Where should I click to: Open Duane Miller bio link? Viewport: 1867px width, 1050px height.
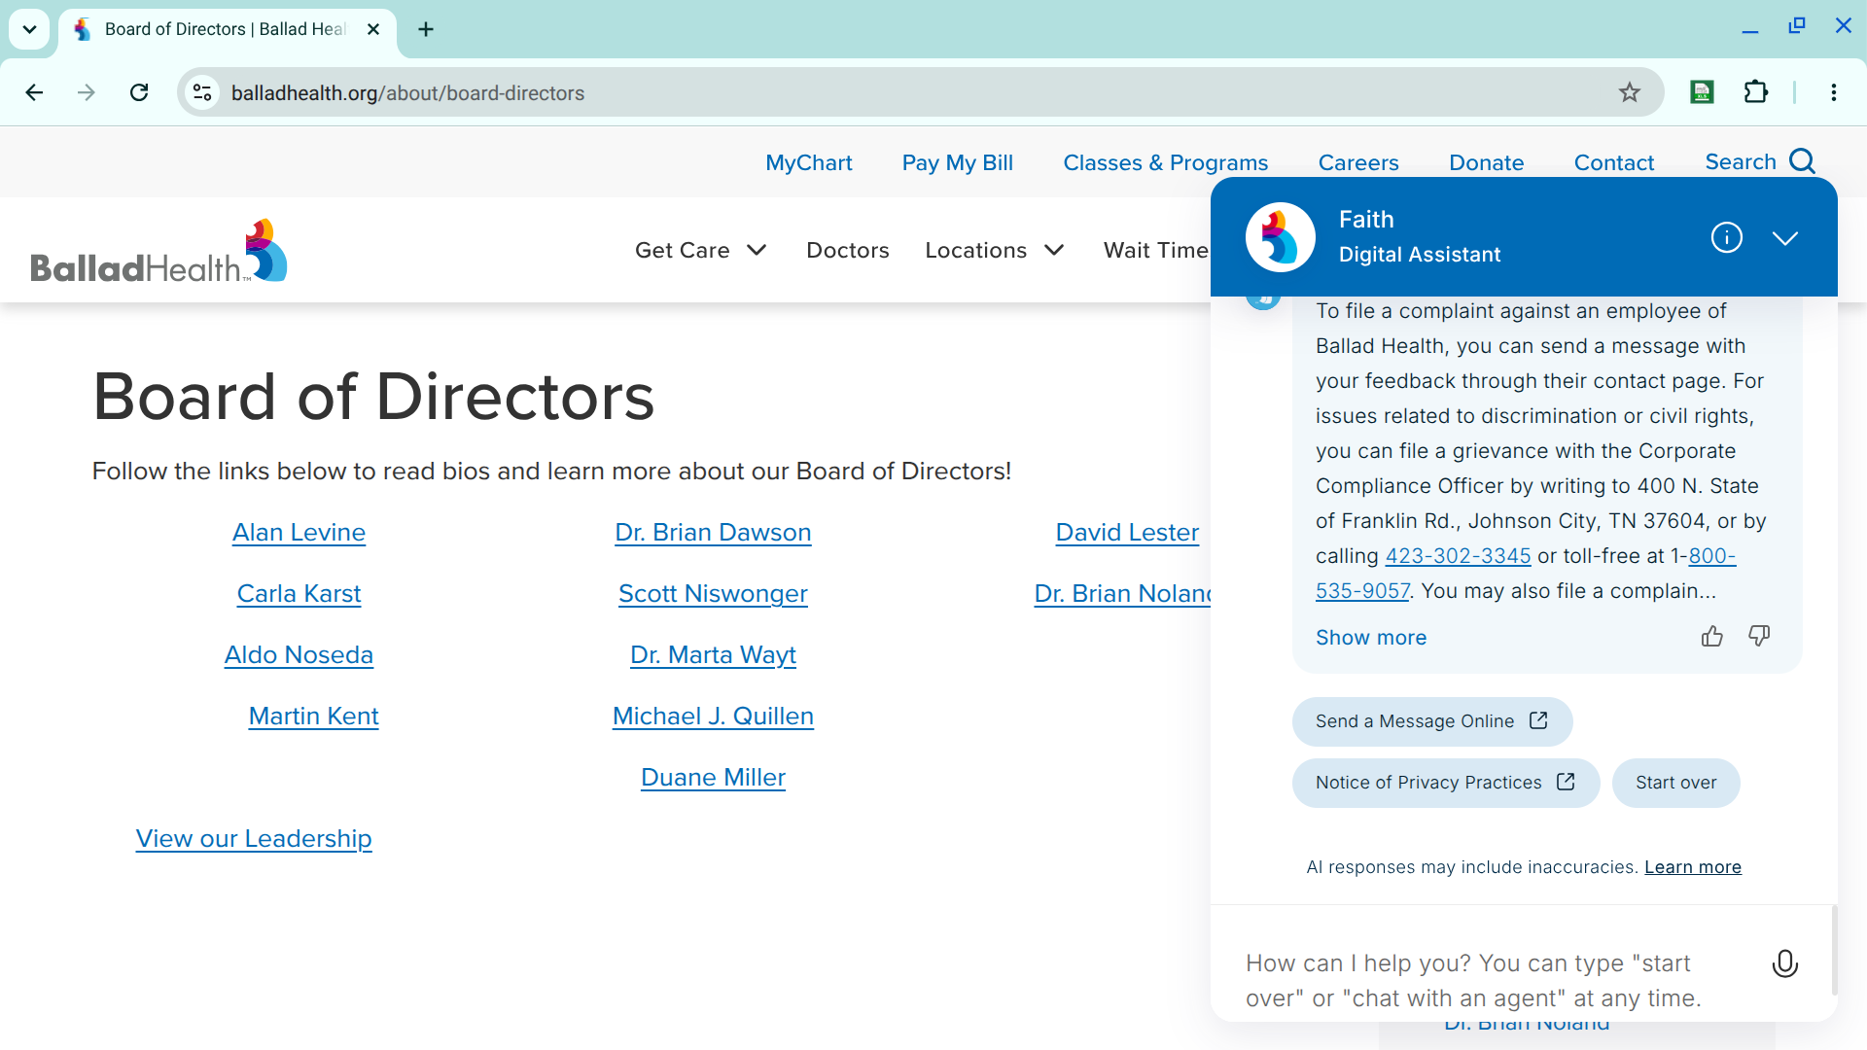(713, 778)
